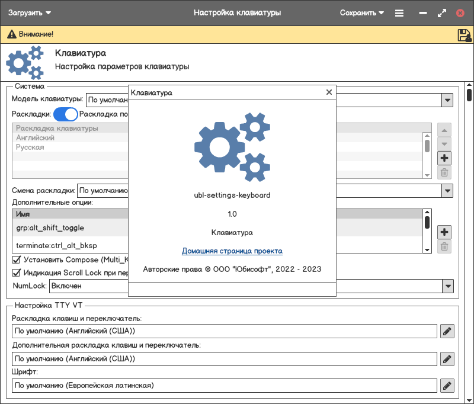The height and width of the screenshot is (404, 474).
Task: Open the hamburger menu in title bar
Action: 399,12
